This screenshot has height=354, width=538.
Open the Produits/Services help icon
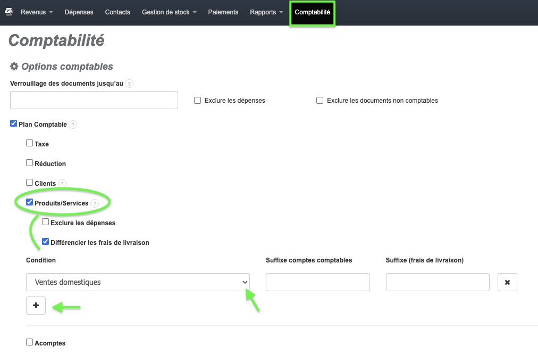[95, 203]
